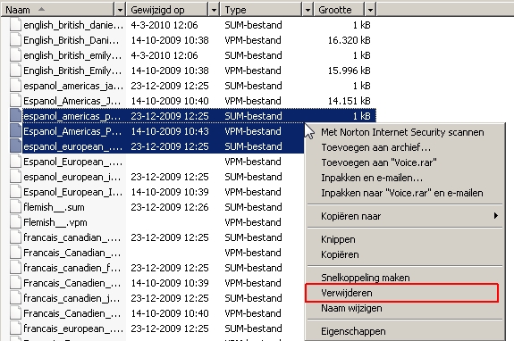The image size is (514, 341).
Task: Click file icon of francais_canadien_j… SUM file
Action: tap(15, 298)
